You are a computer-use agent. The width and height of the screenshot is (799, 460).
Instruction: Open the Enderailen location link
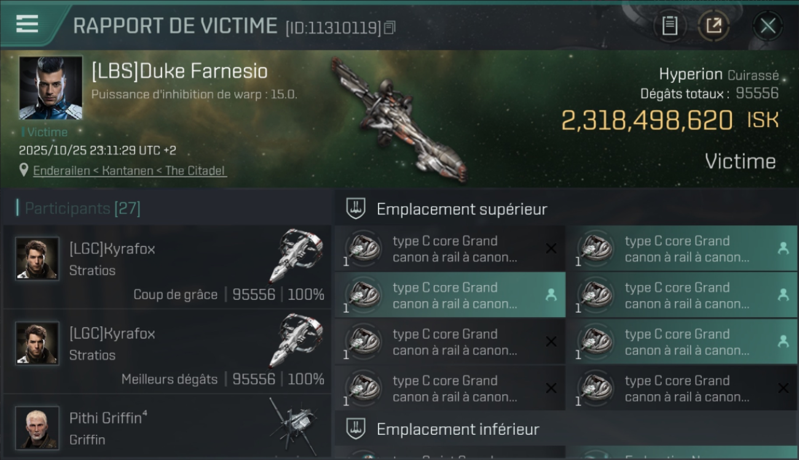click(130, 171)
